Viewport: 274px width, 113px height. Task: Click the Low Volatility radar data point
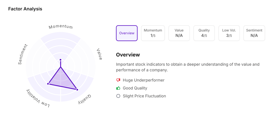pos(48,84)
